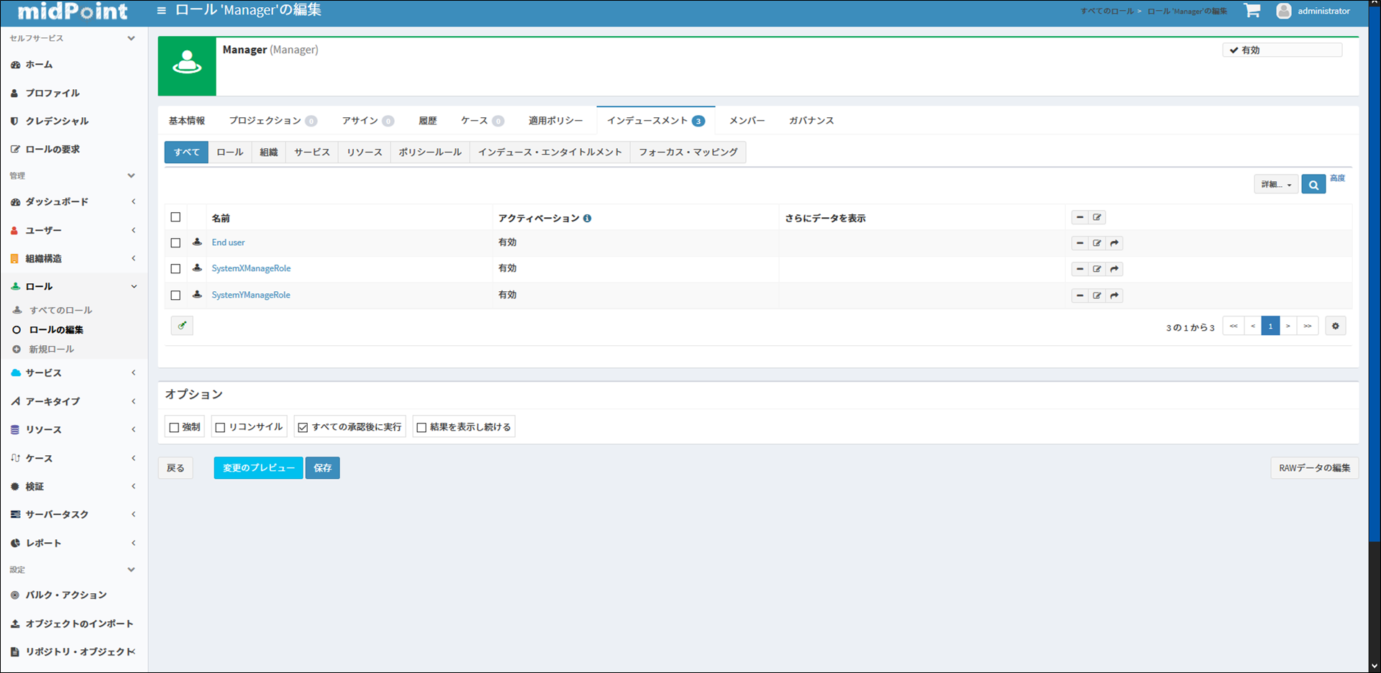Screen dimensions: 1381x673
Task: Edit the SystemXManageRole inducement row
Action: pyautogui.click(x=1097, y=269)
